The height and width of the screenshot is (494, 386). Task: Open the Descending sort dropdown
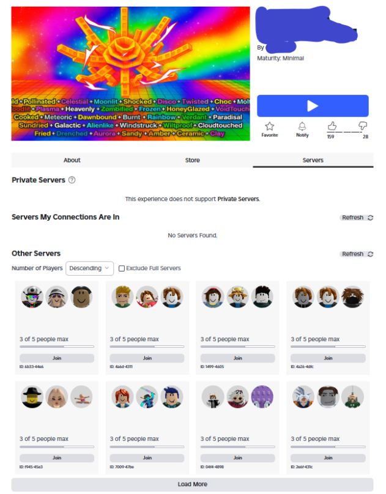click(89, 268)
